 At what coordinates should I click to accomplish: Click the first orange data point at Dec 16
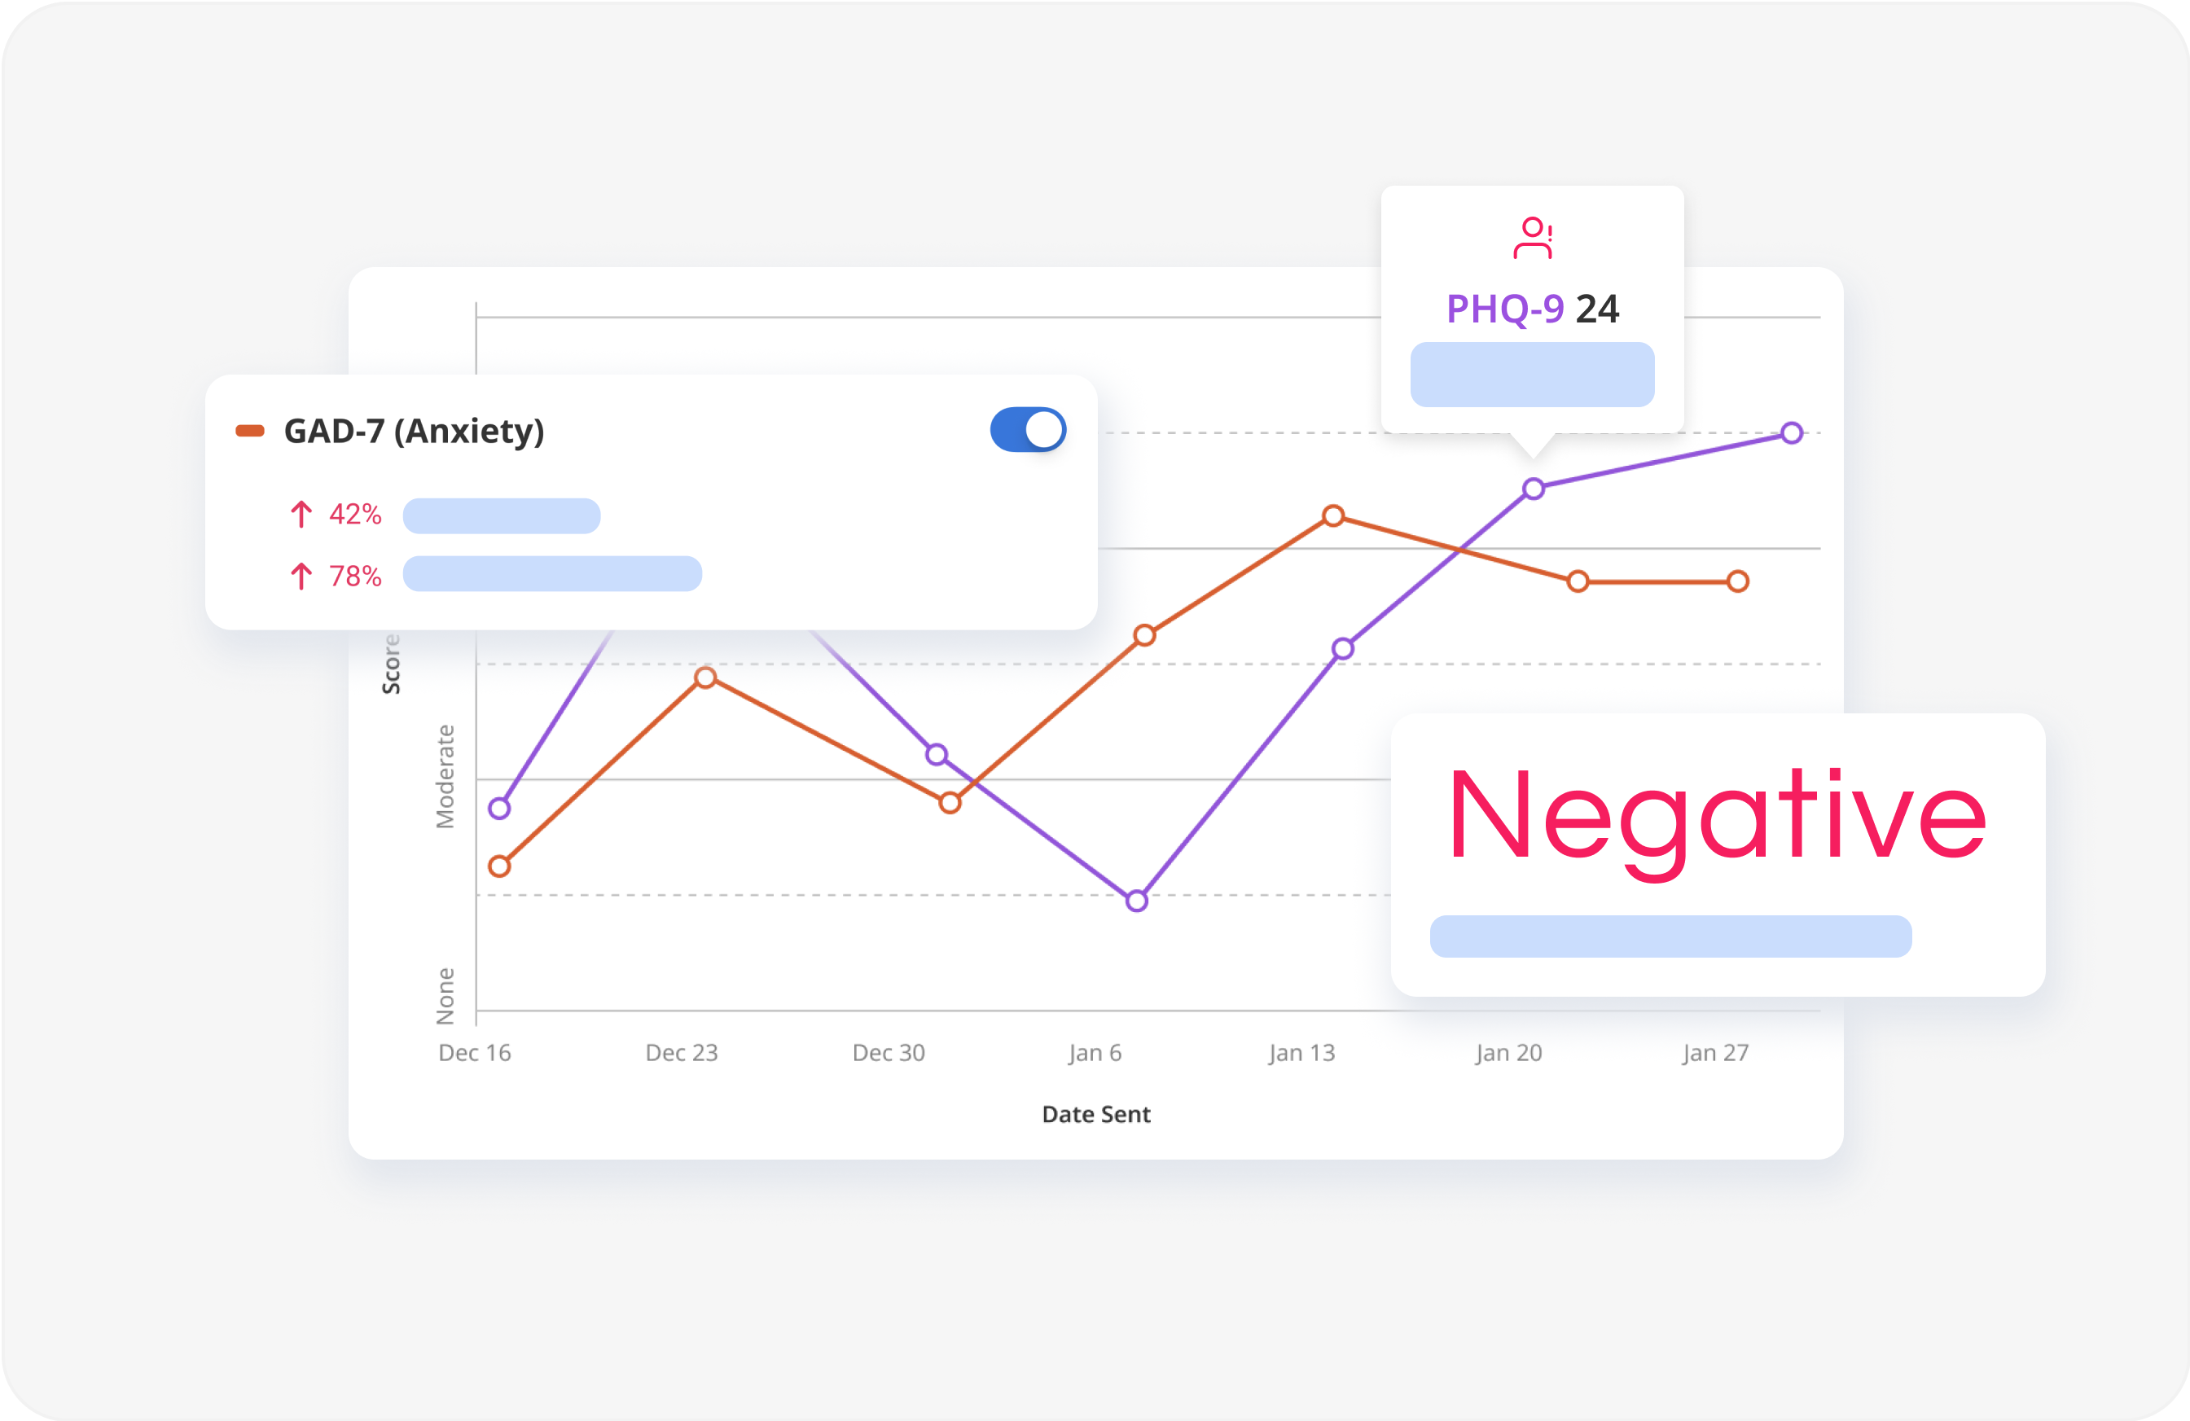point(499,866)
